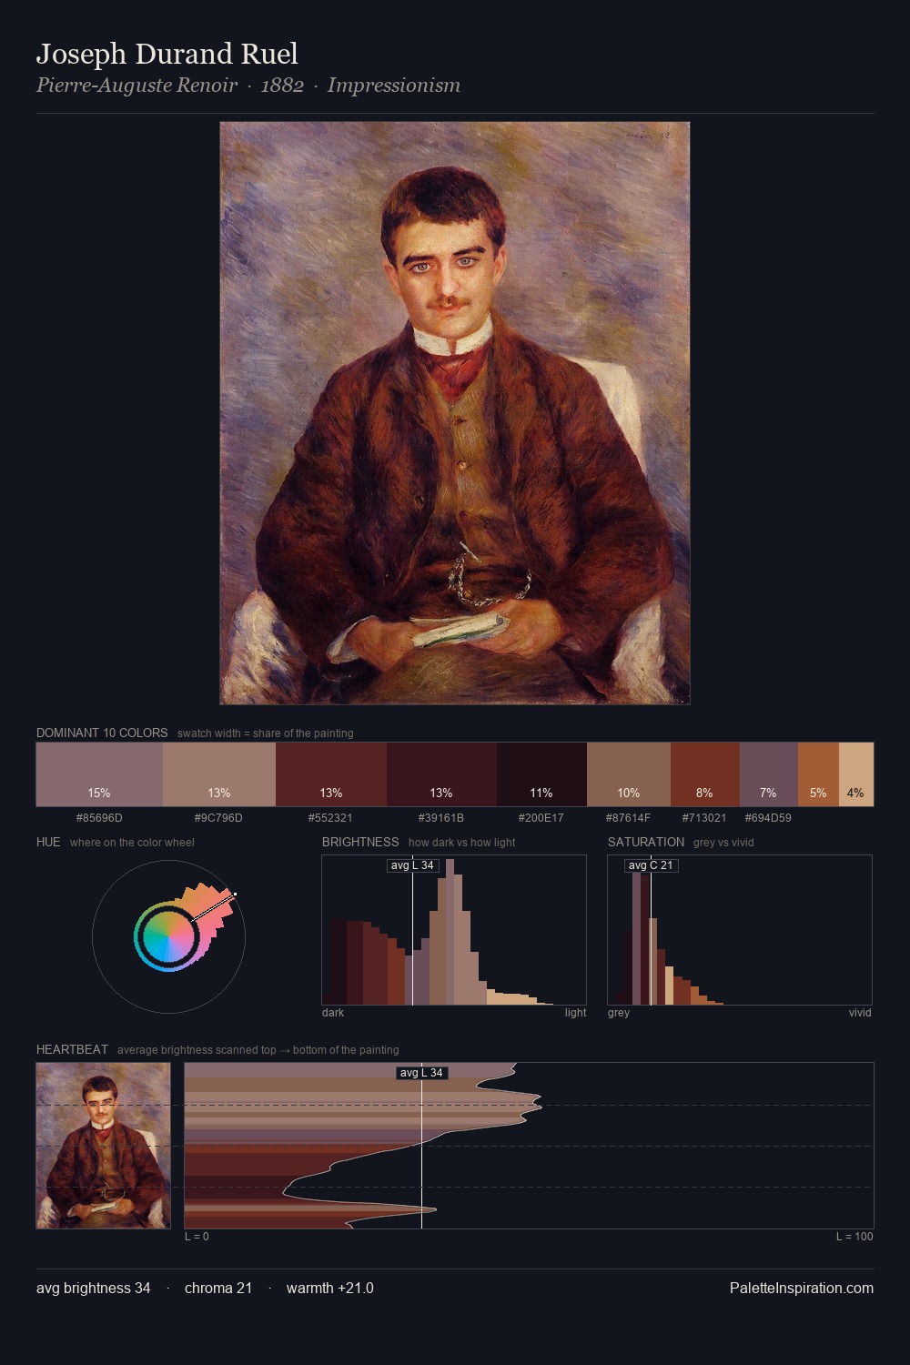Click the 'where on the color wheel' caption
The image size is (910, 1365).
(x=132, y=843)
